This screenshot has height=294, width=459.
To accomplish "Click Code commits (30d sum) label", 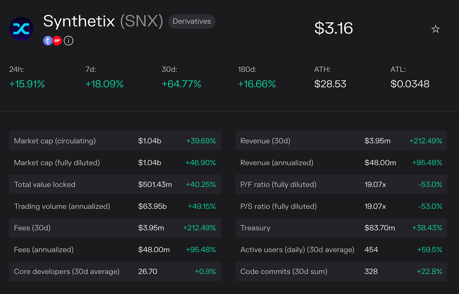I will pos(284,271).
